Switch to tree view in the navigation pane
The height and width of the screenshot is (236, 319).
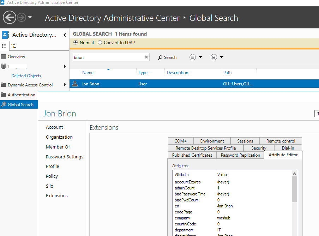click(14, 46)
